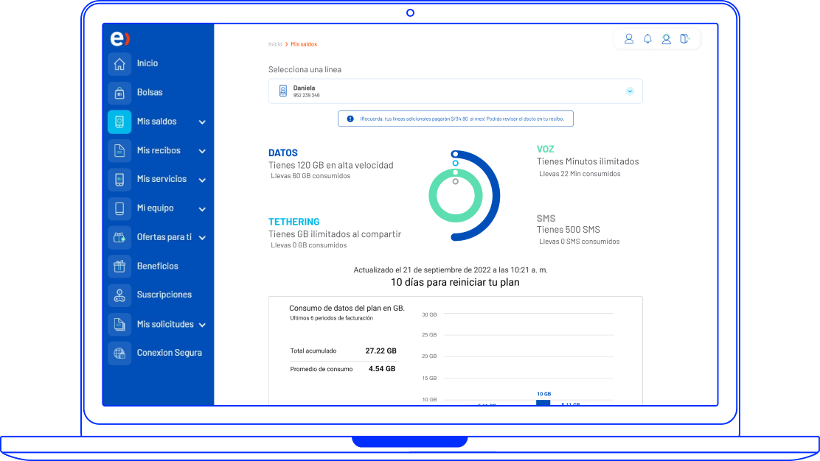Open the support agent headset icon

[x=666, y=39]
